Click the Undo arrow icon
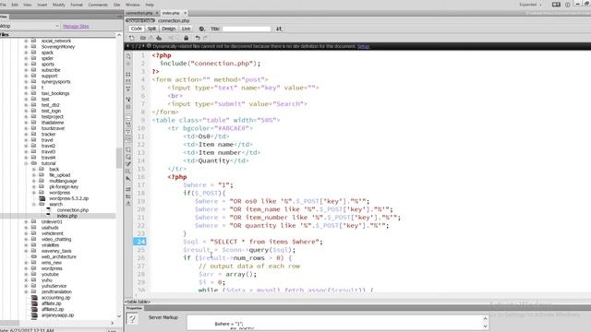This screenshot has width=591, height=332. (x=197, y=38)
